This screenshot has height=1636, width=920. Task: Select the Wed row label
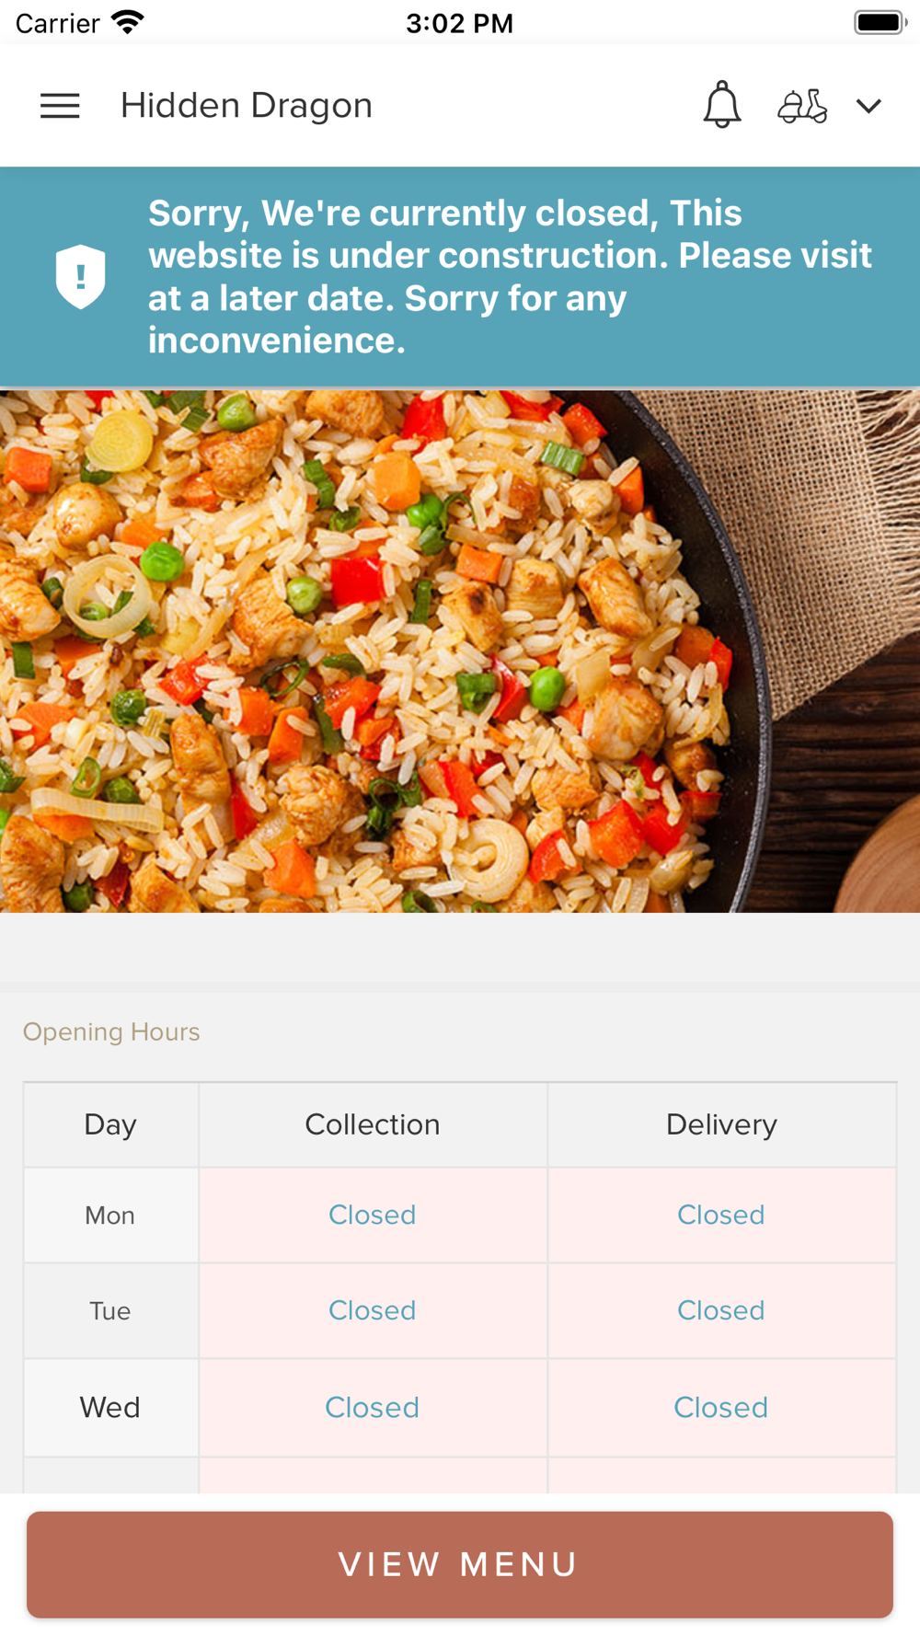point(110,1408)
